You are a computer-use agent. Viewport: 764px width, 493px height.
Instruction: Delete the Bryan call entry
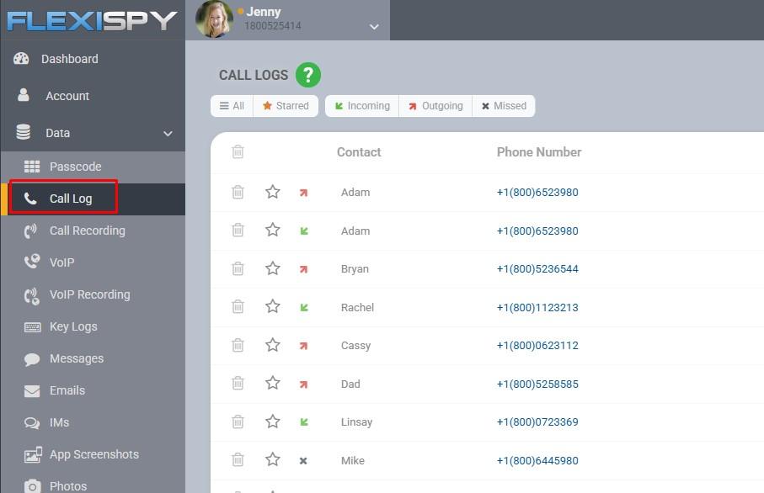click(238, 268)
